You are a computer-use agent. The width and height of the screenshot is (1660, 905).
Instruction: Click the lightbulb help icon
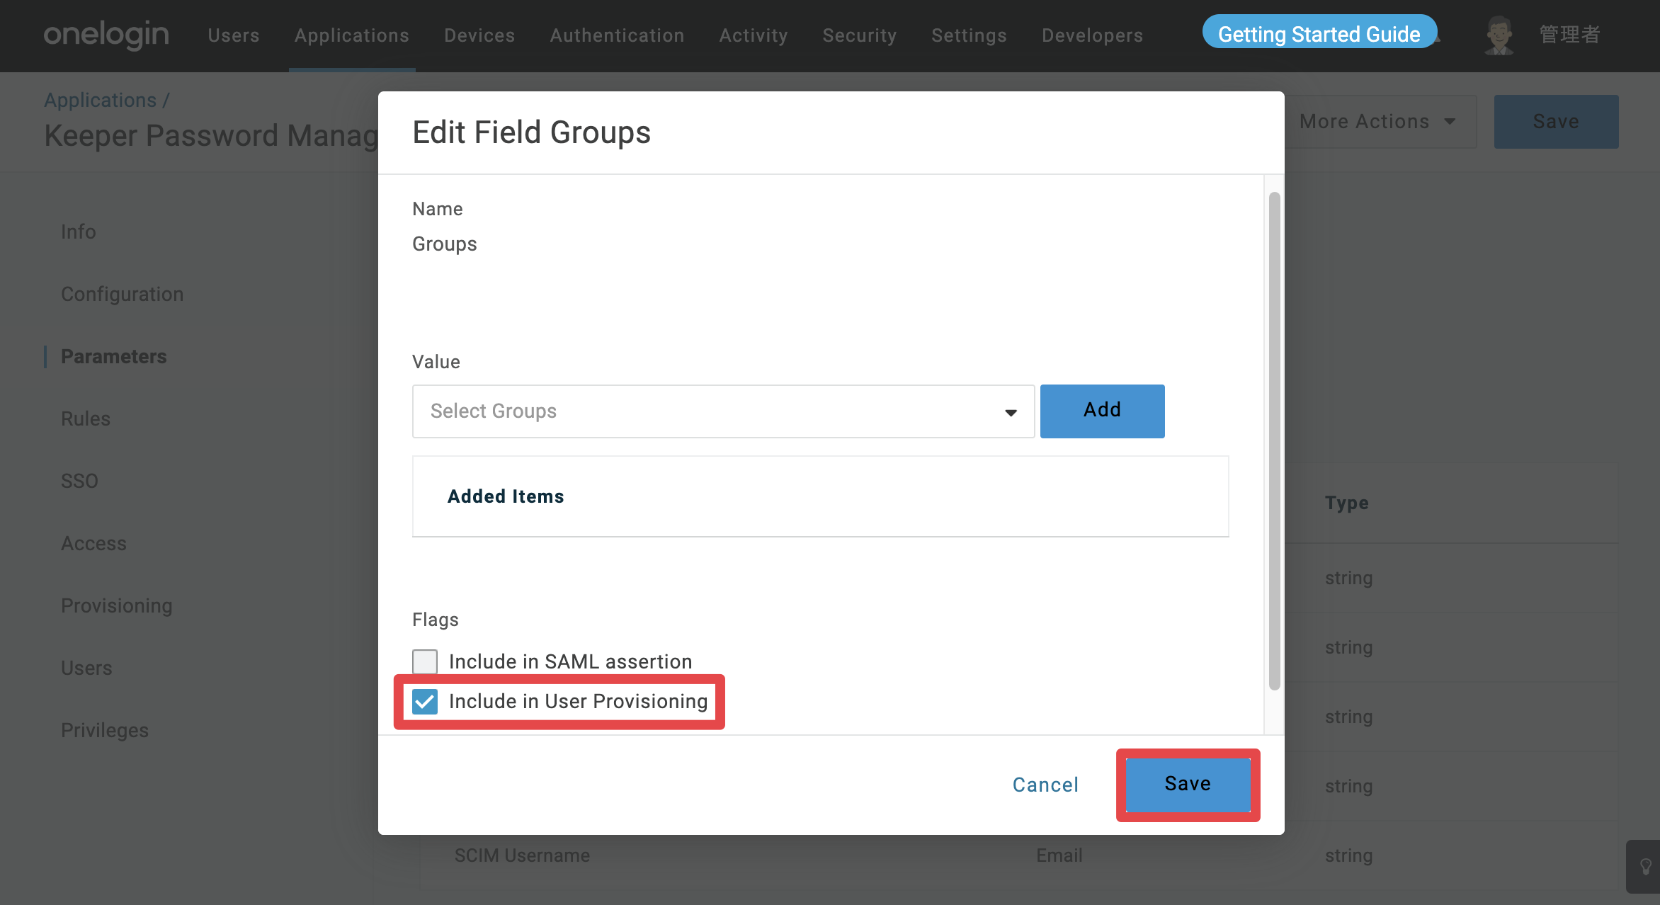(1645, 867)
